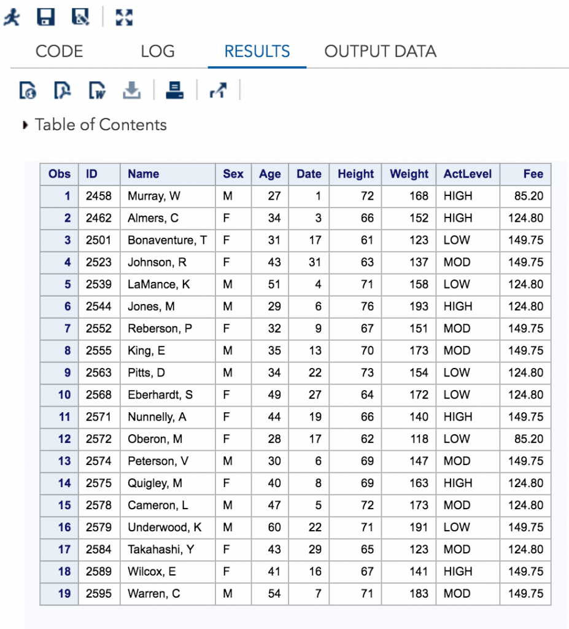Click Weight value 118

(x=419, y=439)
